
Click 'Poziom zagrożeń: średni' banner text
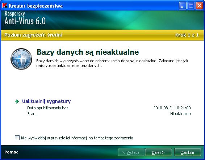(33, 35)
